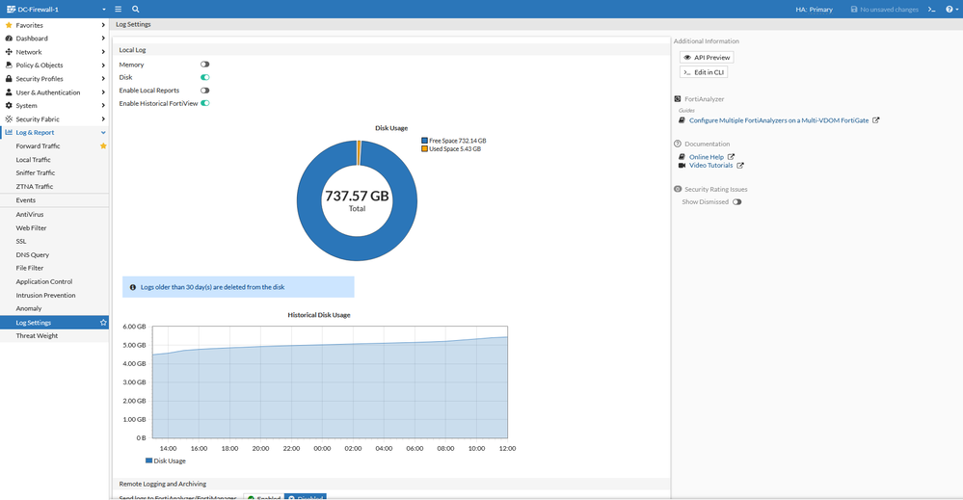Click the Security Fabric sidebar icon
The height and width of the screenshot is (500, 963).
[x=9, y=119]
